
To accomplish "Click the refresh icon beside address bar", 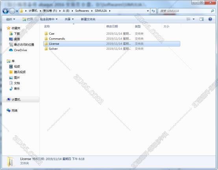I will [153, 11].
